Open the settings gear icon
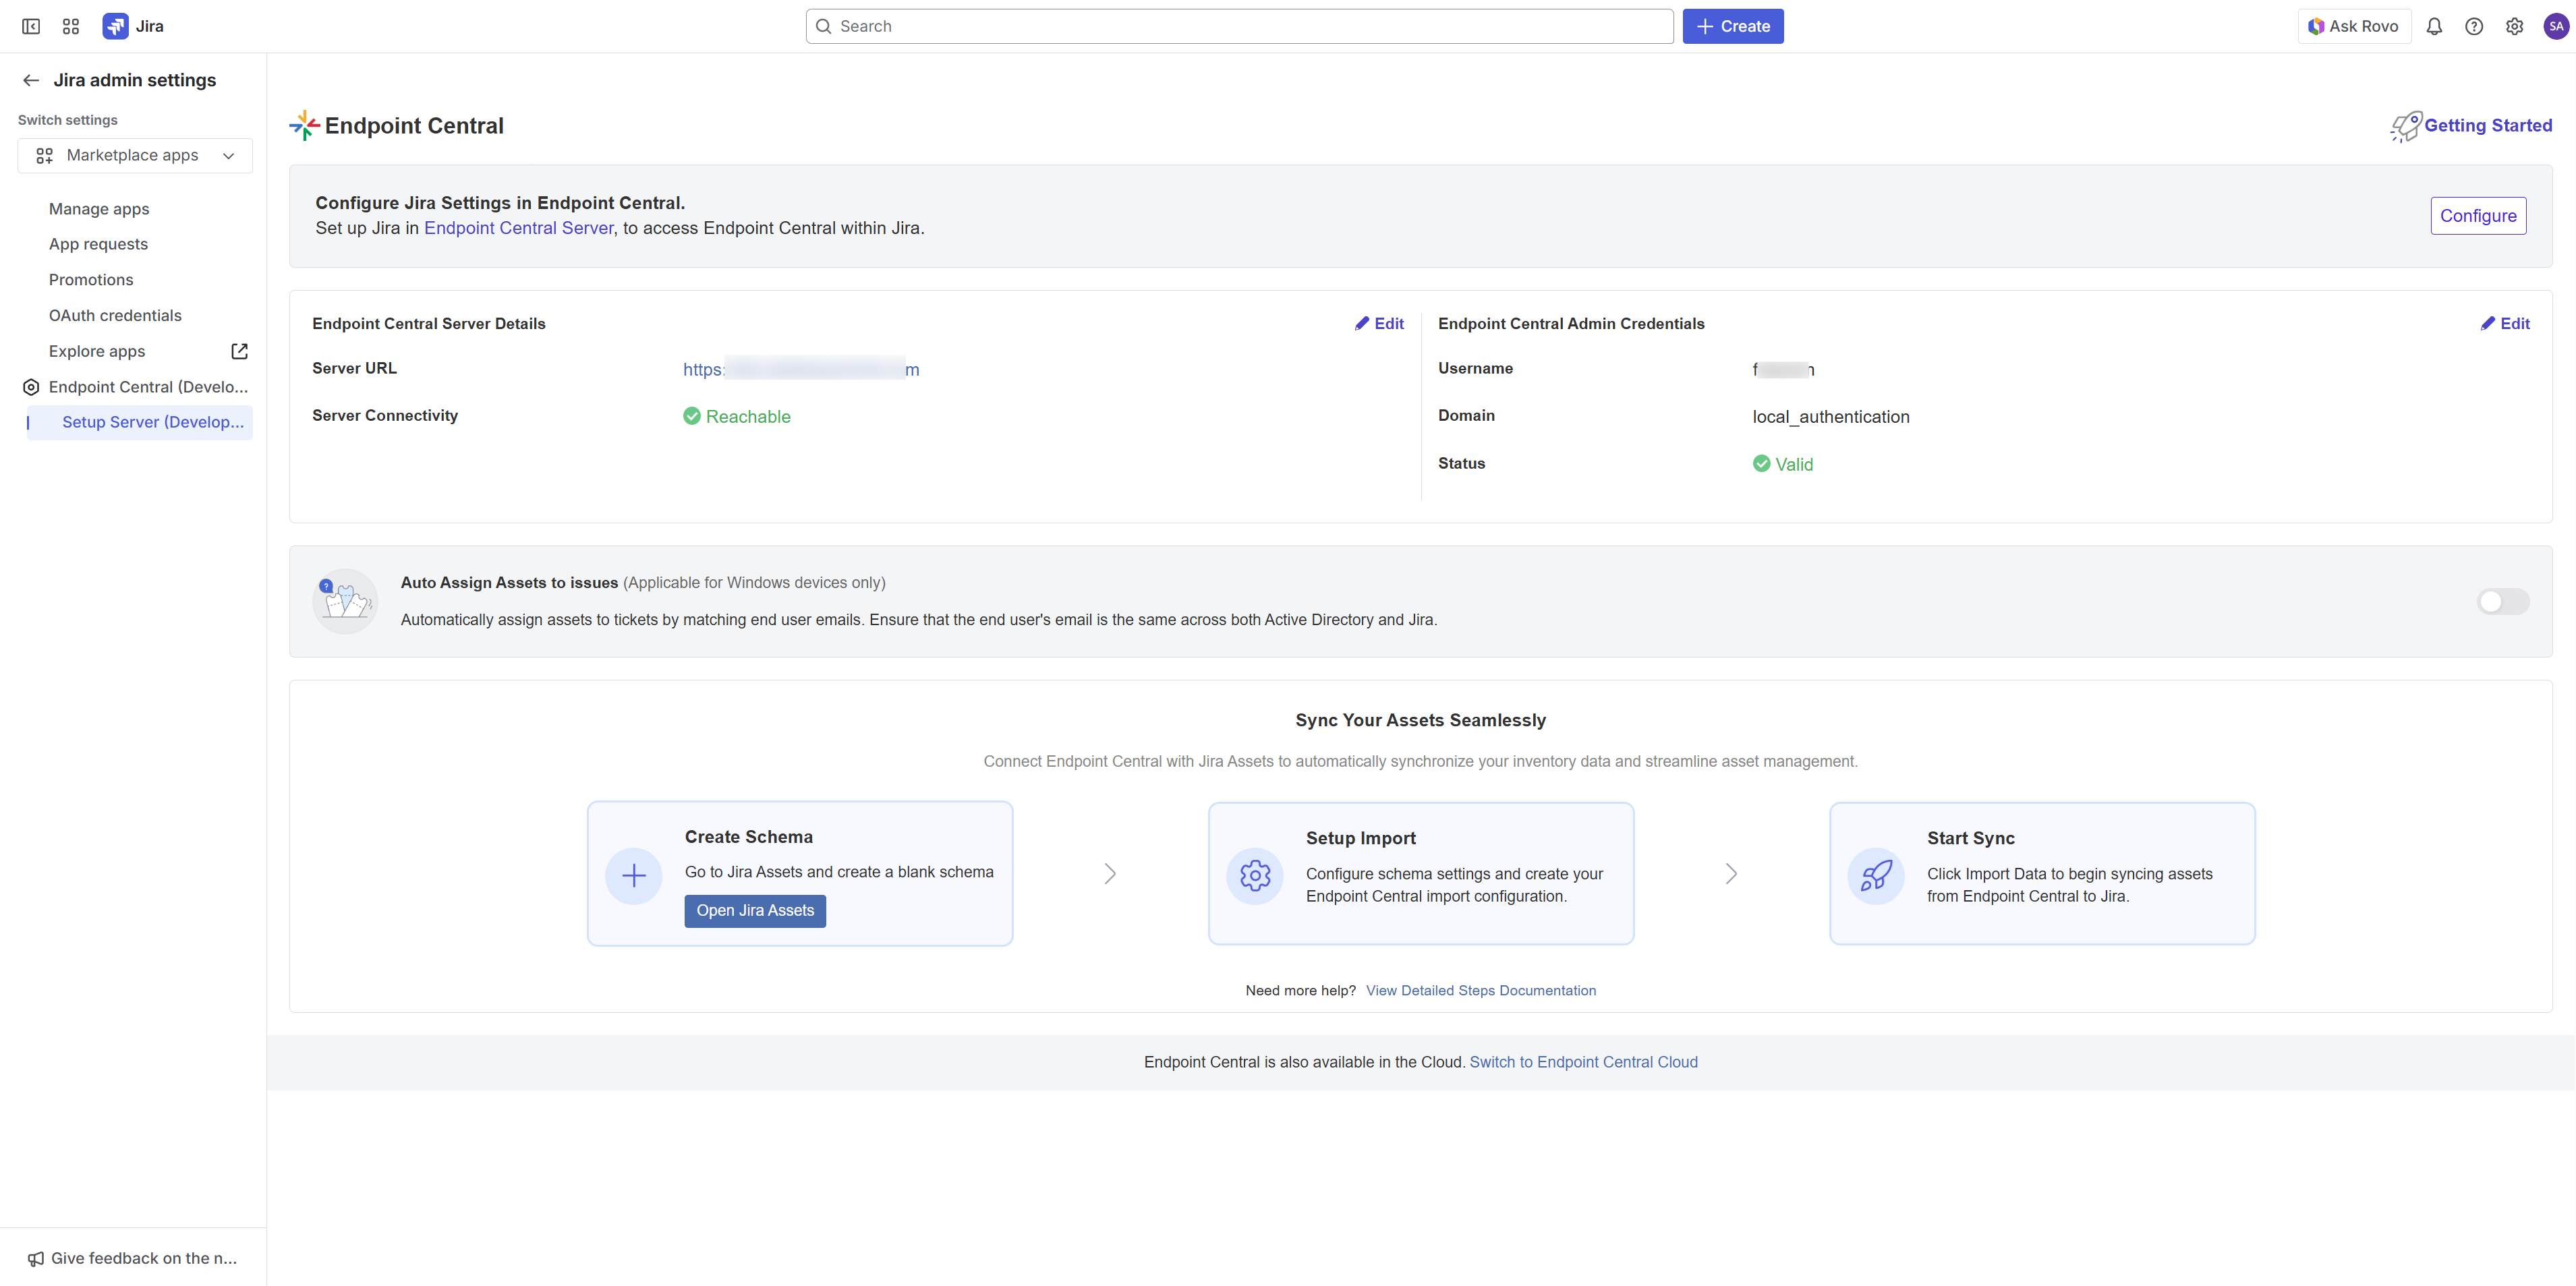 (2514, 26)
